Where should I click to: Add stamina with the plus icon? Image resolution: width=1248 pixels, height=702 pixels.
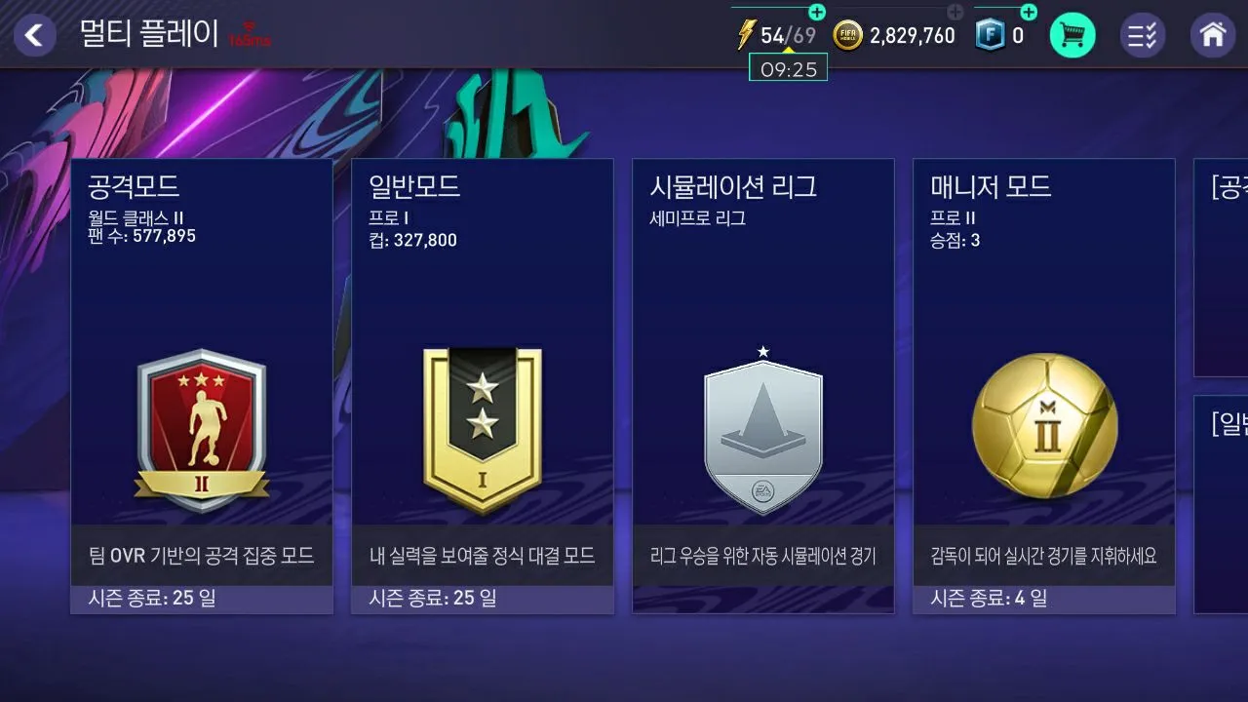817,13
